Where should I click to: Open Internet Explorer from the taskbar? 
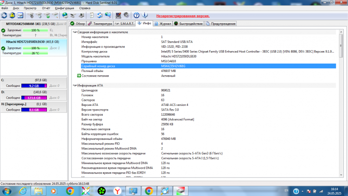23,191
